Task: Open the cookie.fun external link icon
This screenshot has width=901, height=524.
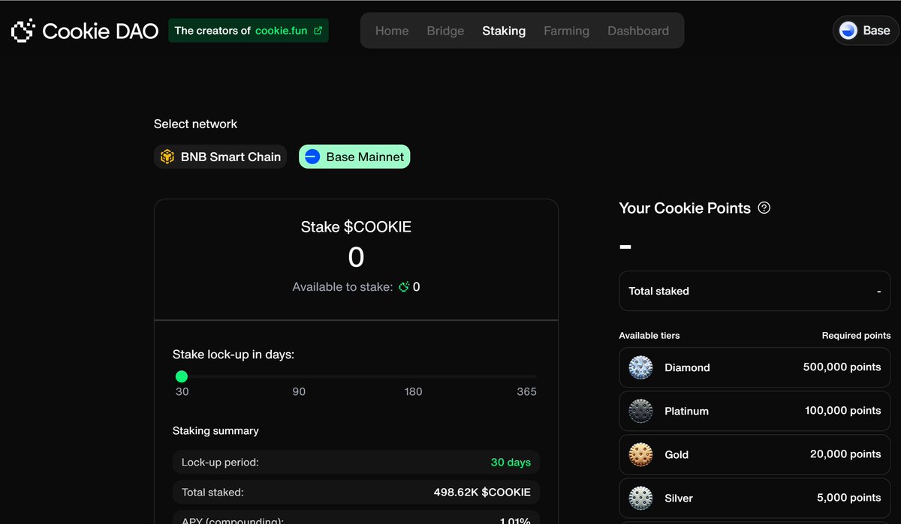Action: pos(318,31)
